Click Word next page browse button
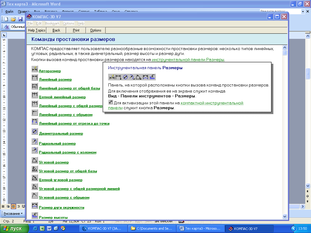 point(308,201)
